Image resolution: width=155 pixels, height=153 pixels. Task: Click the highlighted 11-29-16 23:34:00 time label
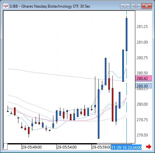click(126, 147)
